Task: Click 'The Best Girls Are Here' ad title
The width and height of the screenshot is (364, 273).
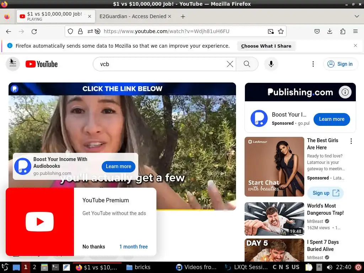Action: (x=322, y=144)
